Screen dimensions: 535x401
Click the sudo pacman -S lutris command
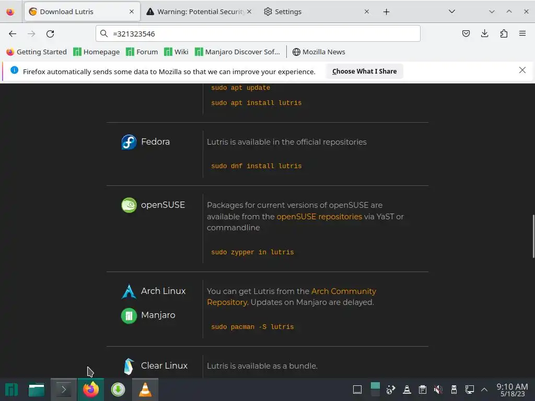click(252, 327)
